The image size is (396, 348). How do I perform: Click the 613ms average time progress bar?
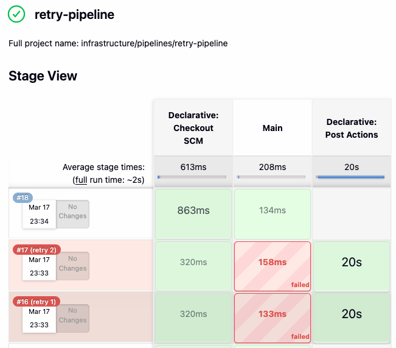point(193,177)
